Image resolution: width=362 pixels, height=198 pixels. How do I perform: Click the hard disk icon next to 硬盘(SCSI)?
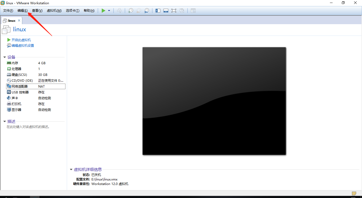coord(9,75)
